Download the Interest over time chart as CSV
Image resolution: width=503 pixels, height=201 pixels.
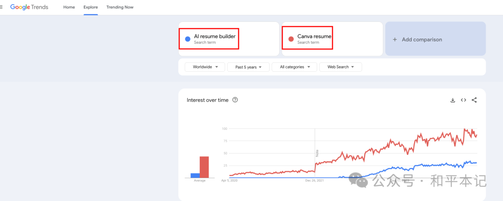[453, 100]
